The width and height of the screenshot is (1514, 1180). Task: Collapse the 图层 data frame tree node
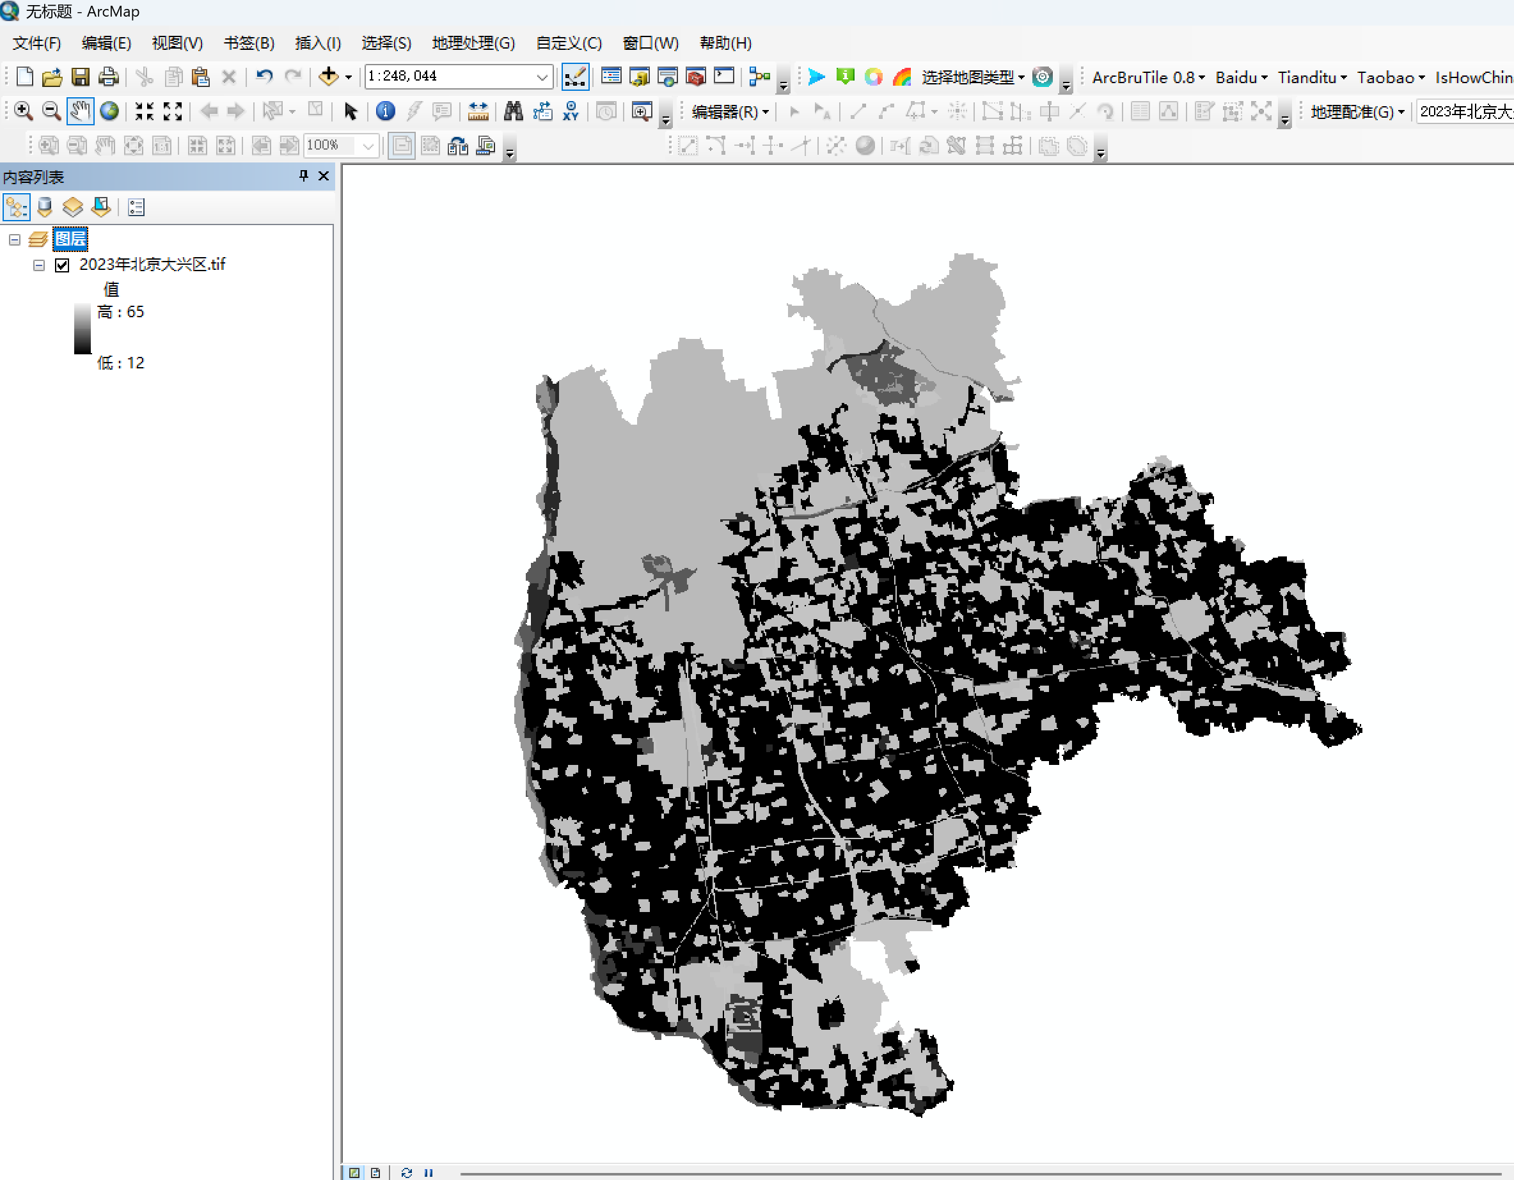(15, 240)
